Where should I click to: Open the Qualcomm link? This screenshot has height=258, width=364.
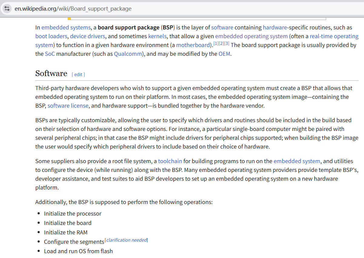pyautogui.click(x=128, y=54)
